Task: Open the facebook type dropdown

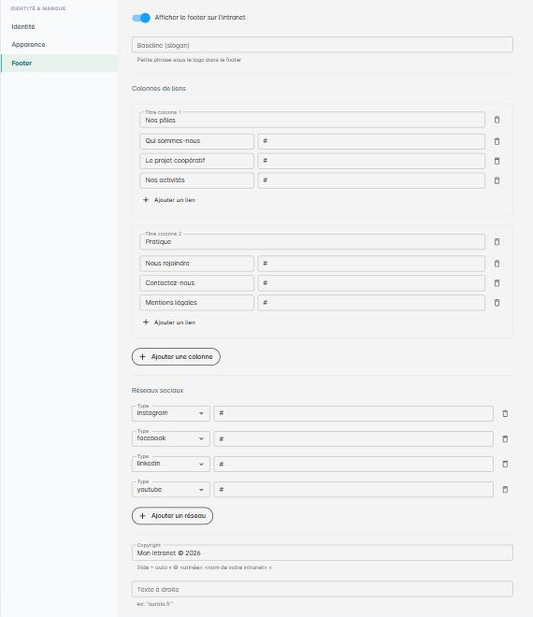Action: tap(171, 439)
